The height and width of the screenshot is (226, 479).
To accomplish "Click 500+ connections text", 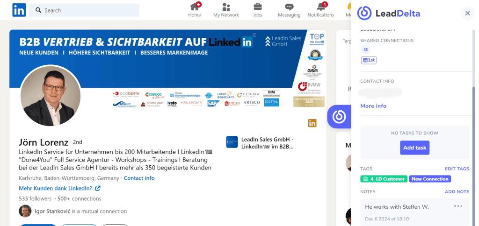I will point(80,198).
